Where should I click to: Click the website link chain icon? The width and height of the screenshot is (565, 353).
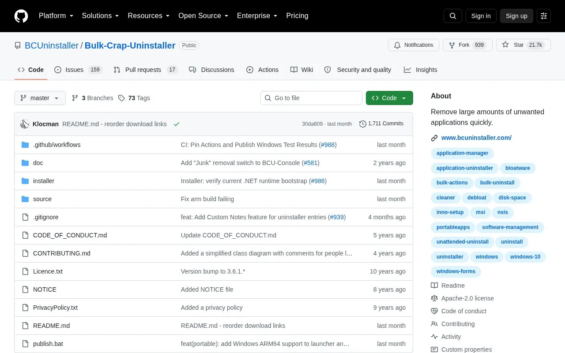[434, 138]
